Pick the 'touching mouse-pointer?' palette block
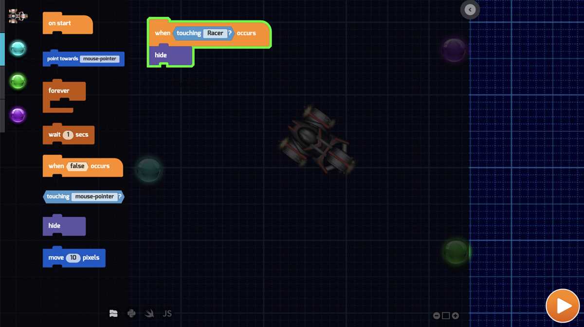Image resolution: width=584 pixels, height=327 pixels. pos(84,197)
